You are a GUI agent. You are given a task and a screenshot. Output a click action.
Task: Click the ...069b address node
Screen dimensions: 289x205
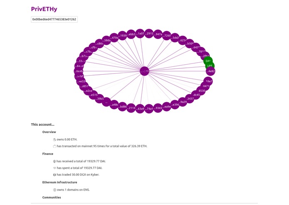tap(79, 71)
